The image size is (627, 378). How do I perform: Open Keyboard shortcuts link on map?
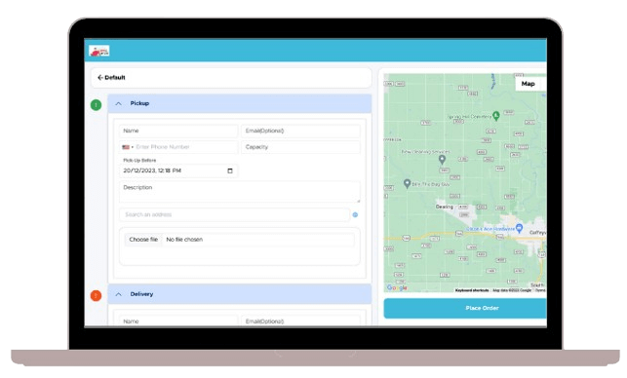(472, 290)
